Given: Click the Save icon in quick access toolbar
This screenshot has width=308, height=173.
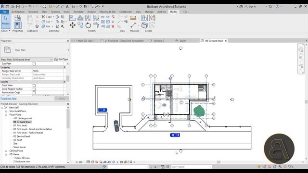Looking at the screenshot, I should pyautogui.click(x=18, y=6).
